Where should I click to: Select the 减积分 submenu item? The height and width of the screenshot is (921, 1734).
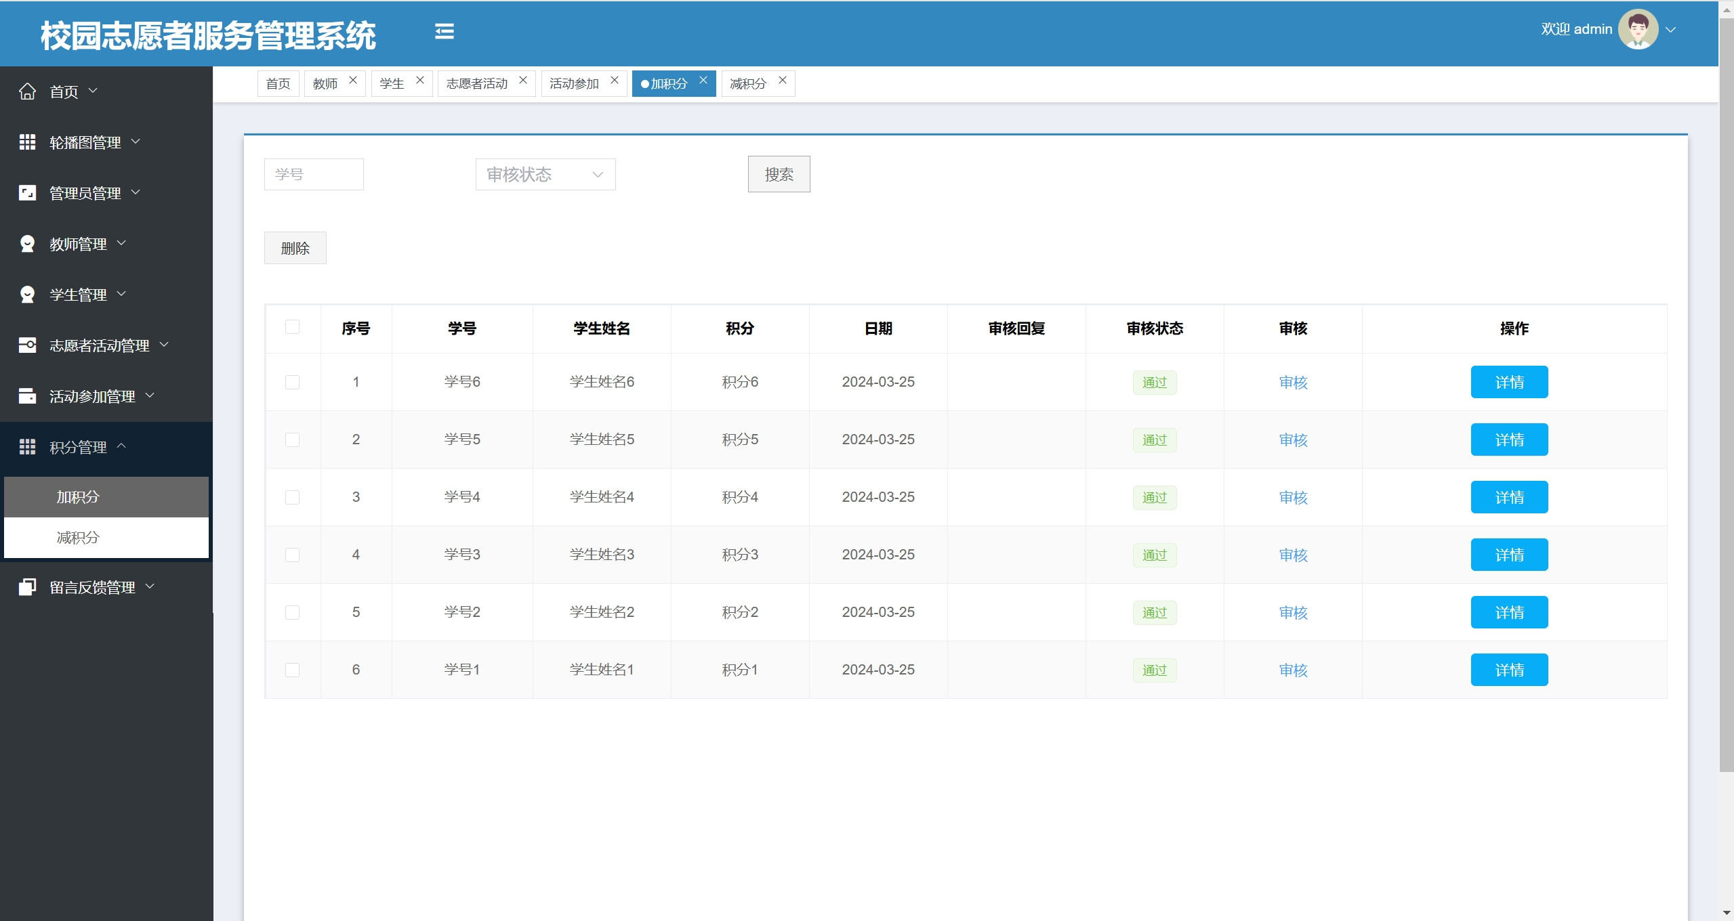click(106, 538)
